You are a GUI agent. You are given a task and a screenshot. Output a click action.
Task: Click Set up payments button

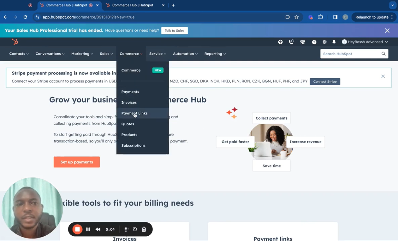77,162
